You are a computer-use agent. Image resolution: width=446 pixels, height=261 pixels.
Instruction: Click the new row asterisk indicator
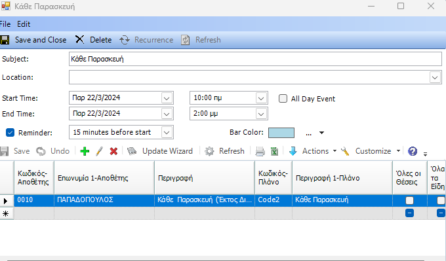6,213
